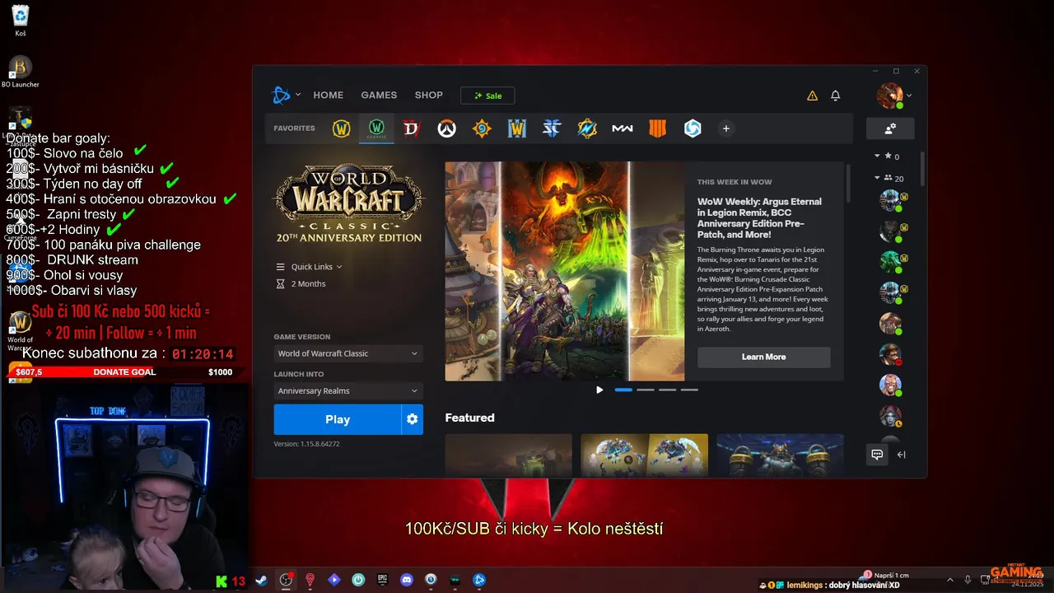Open game settings gear beside Play

click(412, 419)
